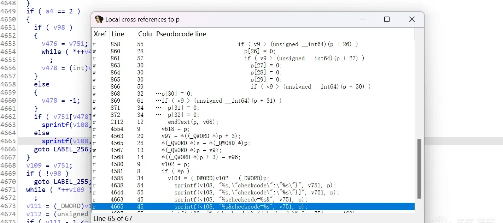Close the Local cross references to p dialog
This screenshot has height=223, width=503.
[x=412, y=19]
